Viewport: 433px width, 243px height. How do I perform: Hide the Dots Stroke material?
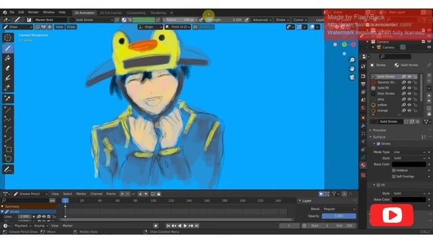409,94
